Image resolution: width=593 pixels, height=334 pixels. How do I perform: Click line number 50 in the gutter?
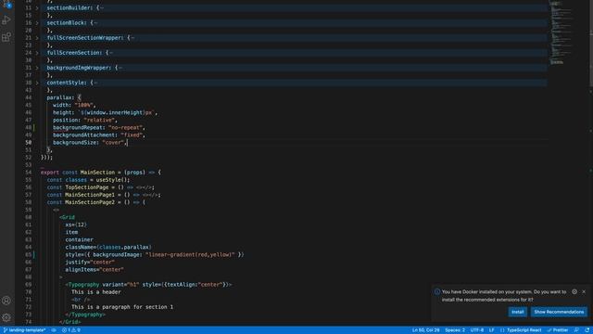[29, 142]
